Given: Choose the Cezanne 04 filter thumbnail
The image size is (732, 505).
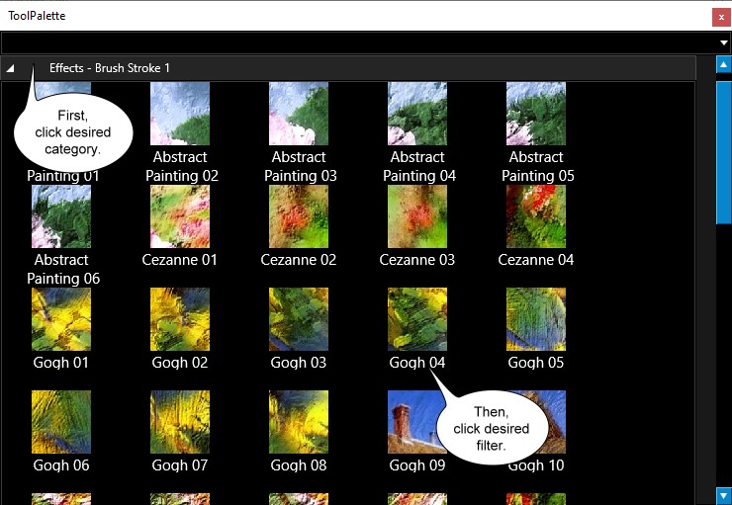Looking at the screenshot, I should (536, 216).
